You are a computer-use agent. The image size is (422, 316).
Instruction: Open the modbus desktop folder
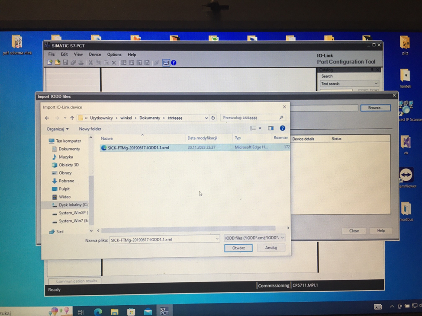pyautogui.click(x=406, y=211)
